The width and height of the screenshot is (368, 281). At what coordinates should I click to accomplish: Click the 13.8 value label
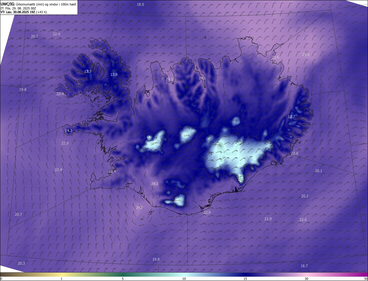[x=114, y=74]
